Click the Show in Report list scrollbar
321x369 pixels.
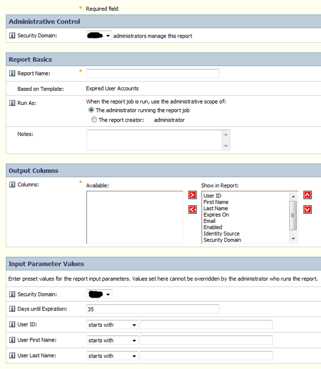(x=293, y=216)
